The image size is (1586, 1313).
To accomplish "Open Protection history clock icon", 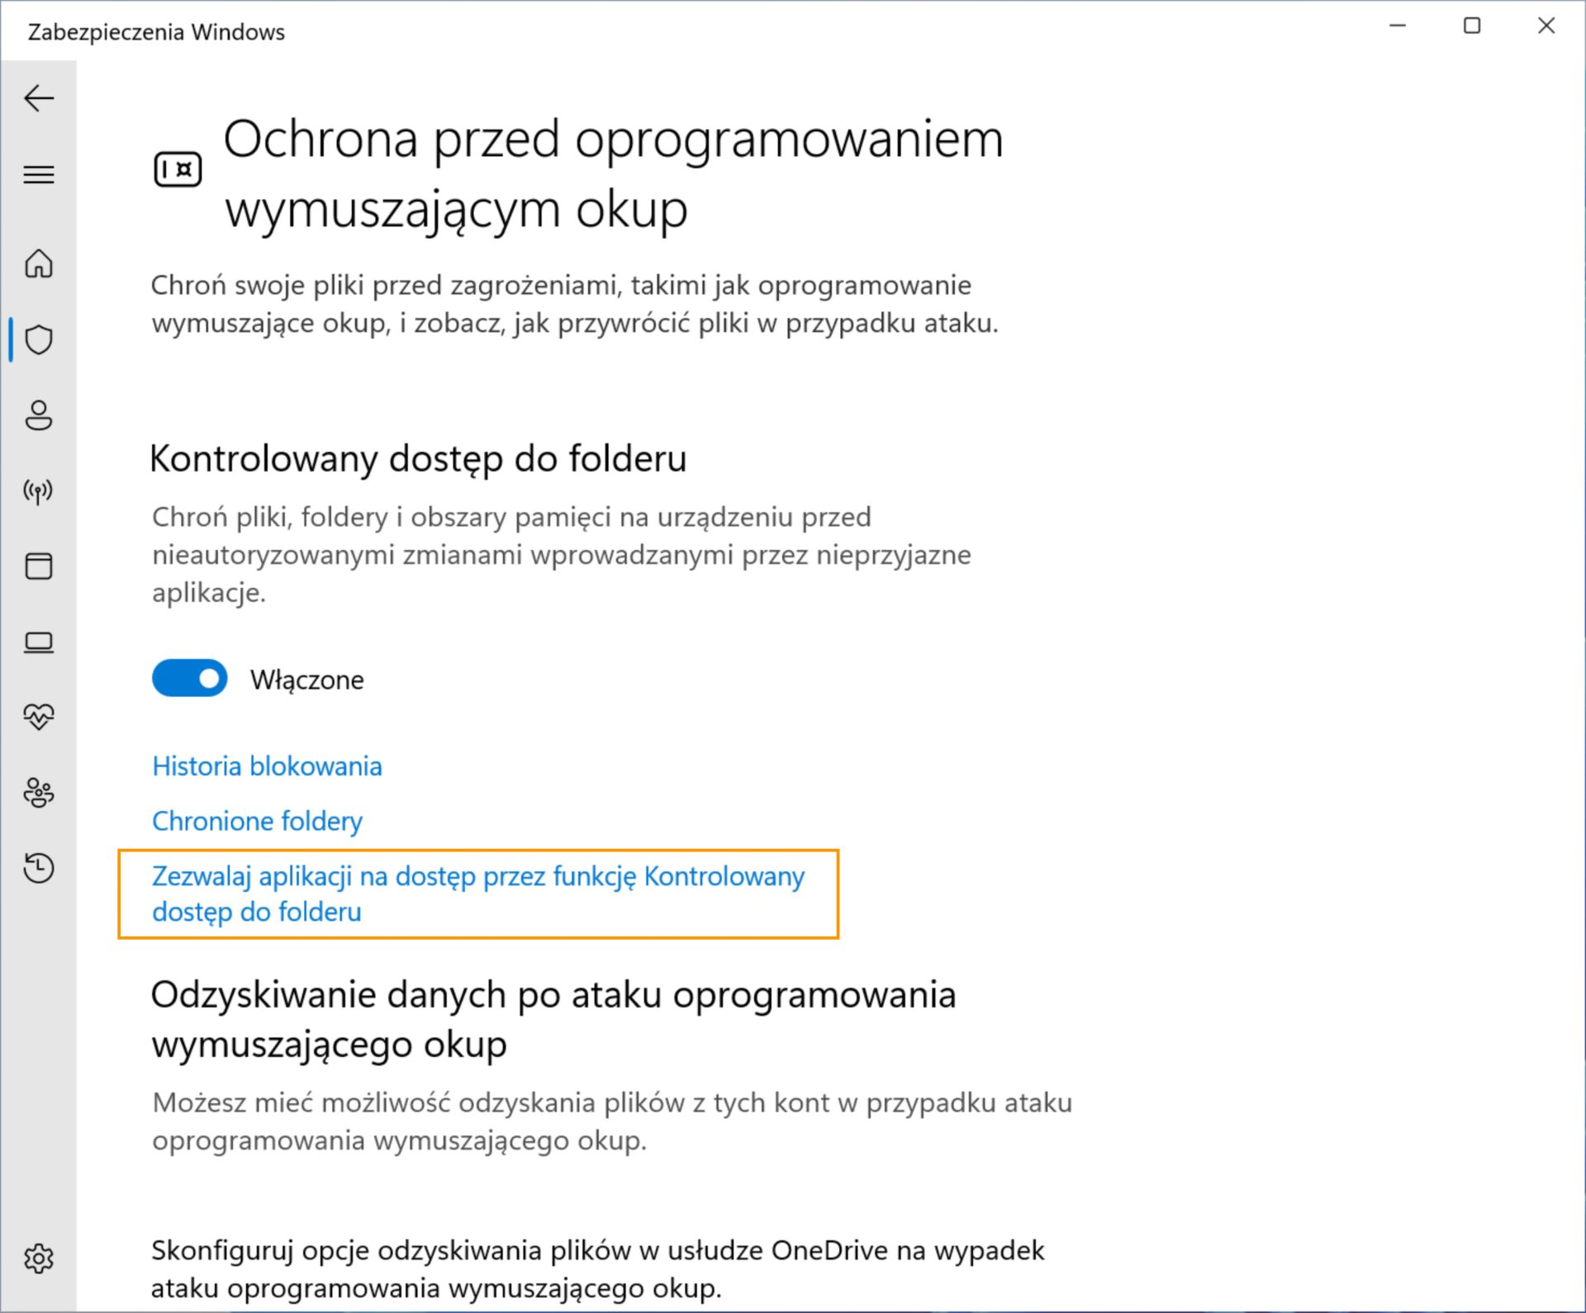I will tap(39, 868).
